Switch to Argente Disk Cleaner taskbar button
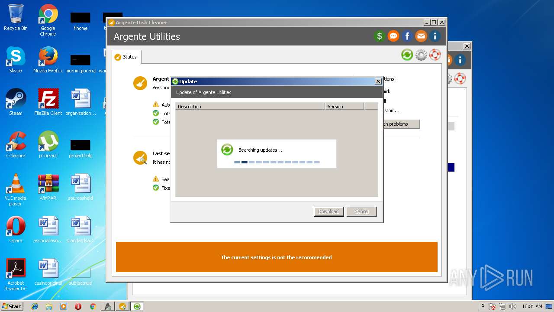This screenshot has width=554, height=312. (x=122, y=306)
